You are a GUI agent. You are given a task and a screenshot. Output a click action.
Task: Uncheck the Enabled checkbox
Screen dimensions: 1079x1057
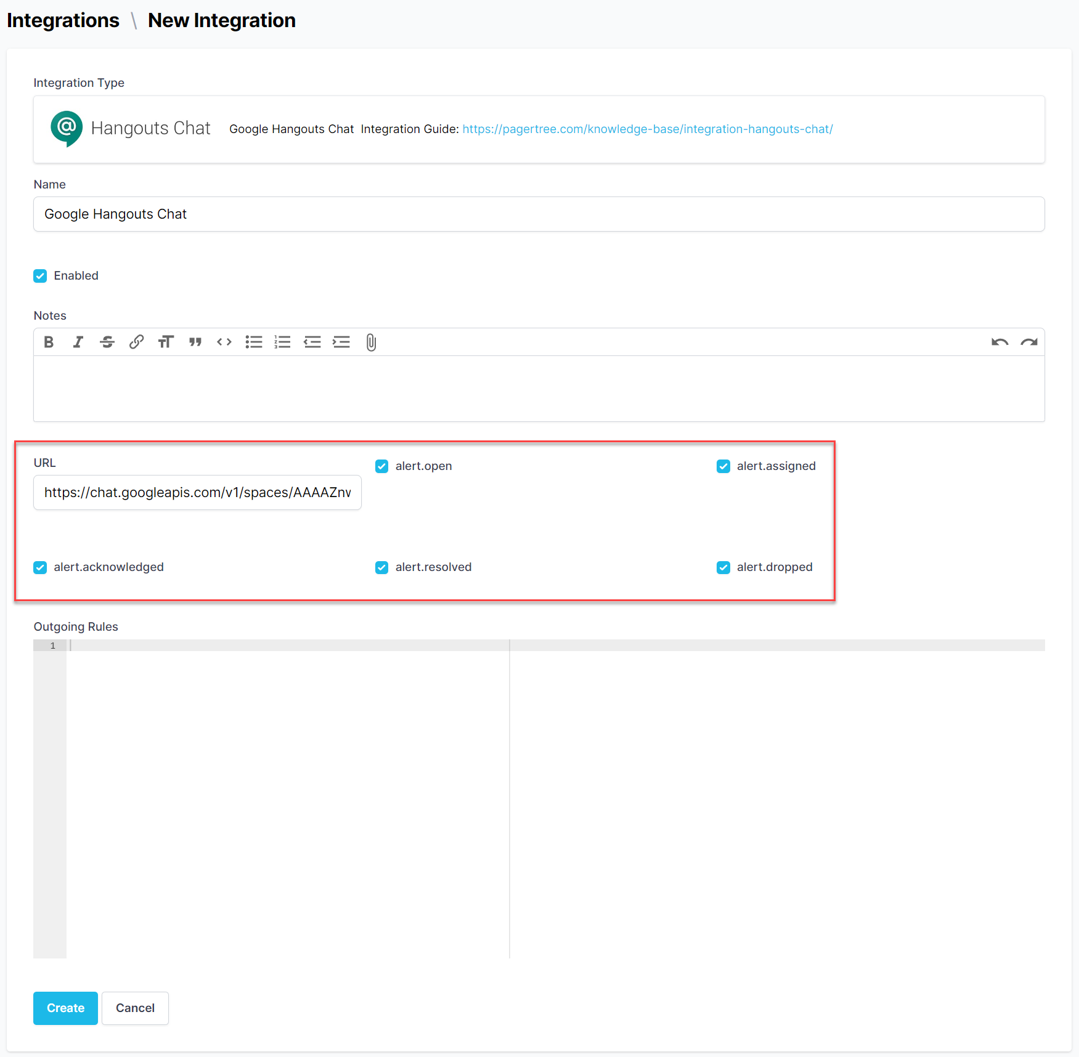point(40,276)
